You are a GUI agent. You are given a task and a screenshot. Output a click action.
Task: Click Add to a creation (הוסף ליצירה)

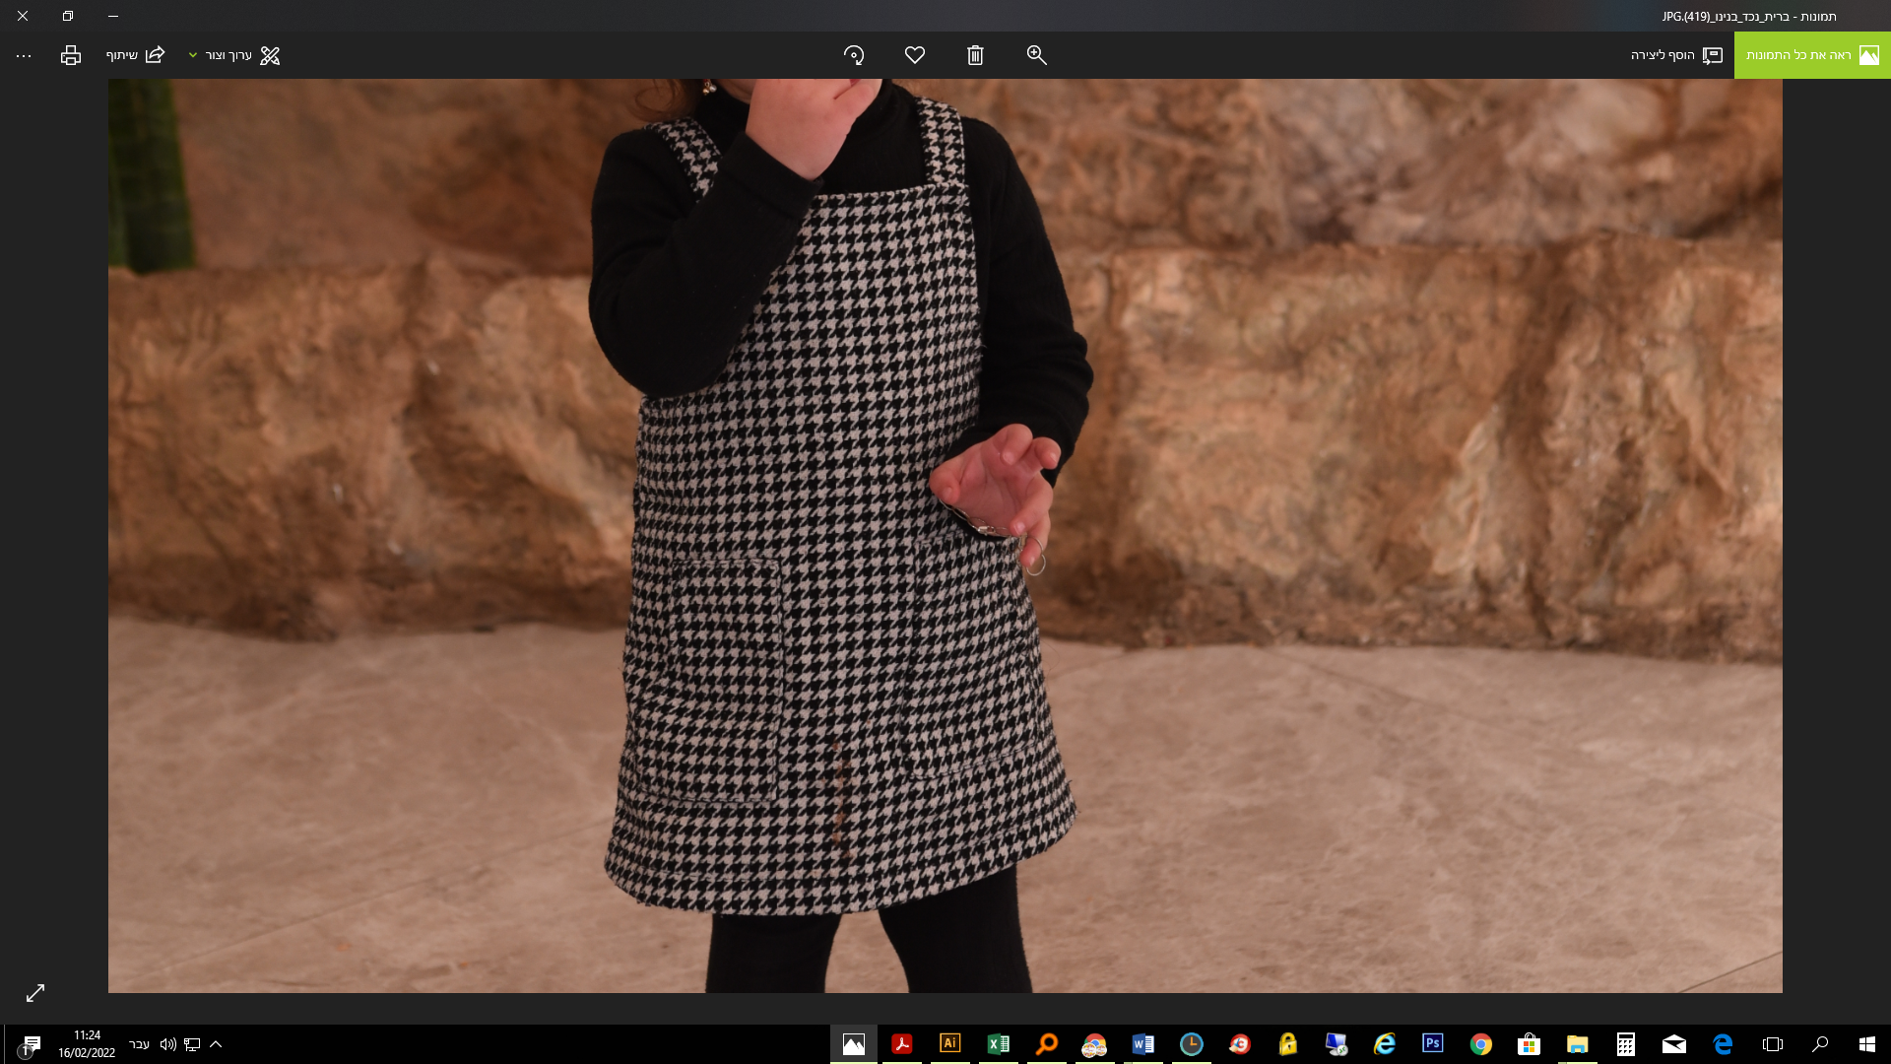[x=1676, y=55]
